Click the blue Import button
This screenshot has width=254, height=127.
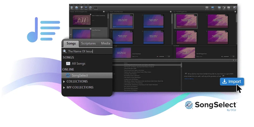click(x=232, y=82)
